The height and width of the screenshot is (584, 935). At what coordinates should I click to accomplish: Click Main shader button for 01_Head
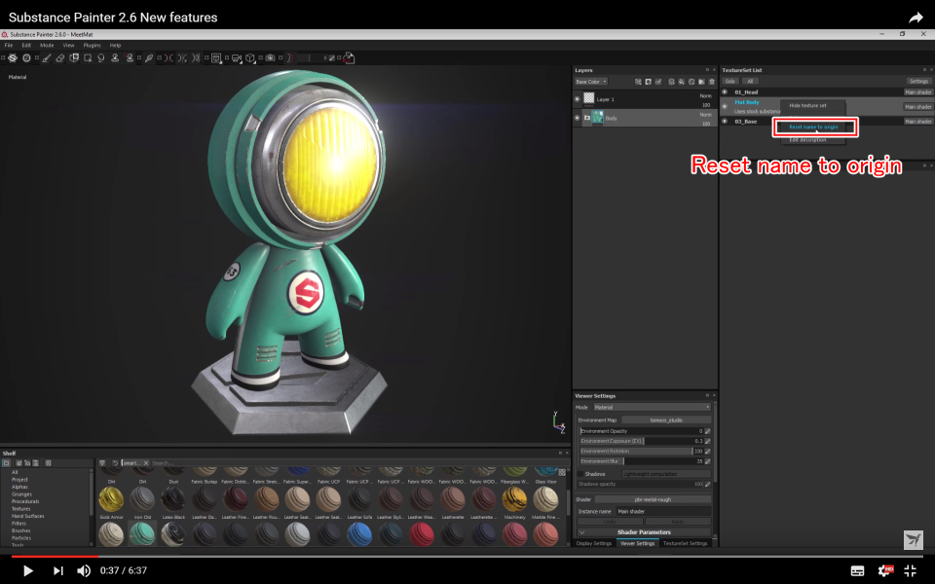(917, 92)
